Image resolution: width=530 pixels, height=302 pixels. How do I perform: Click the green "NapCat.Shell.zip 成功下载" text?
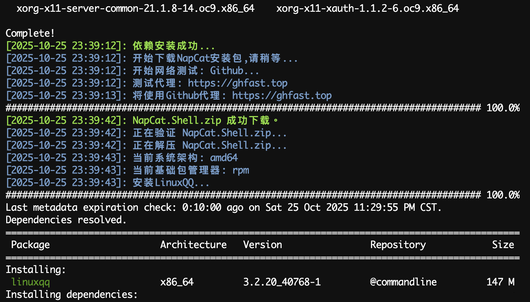point(205,121)
